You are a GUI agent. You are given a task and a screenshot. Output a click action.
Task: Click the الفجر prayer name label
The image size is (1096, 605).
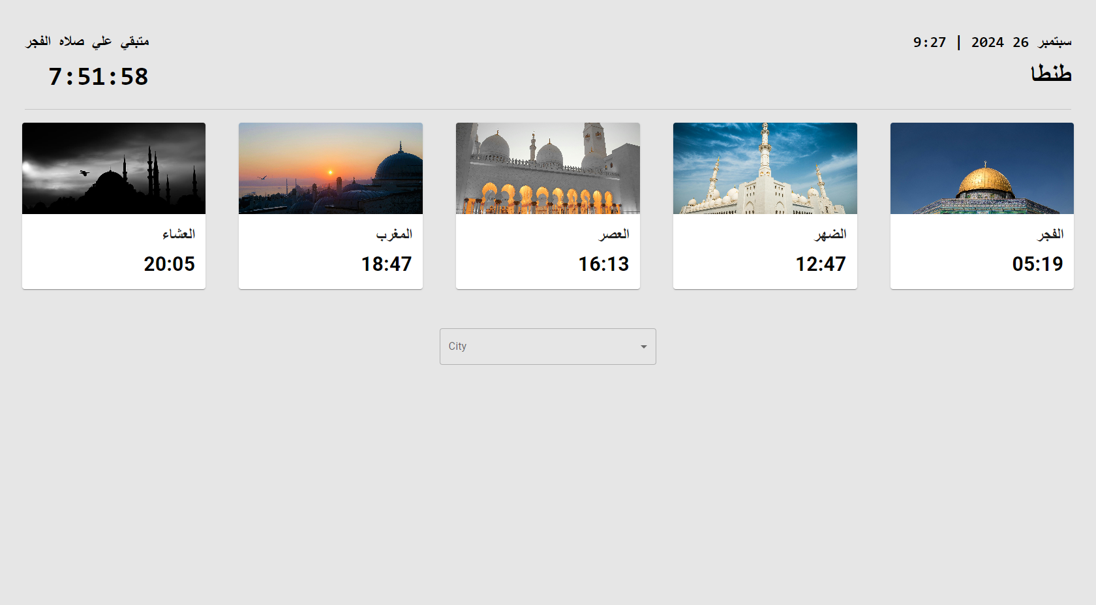[1050, 234]
